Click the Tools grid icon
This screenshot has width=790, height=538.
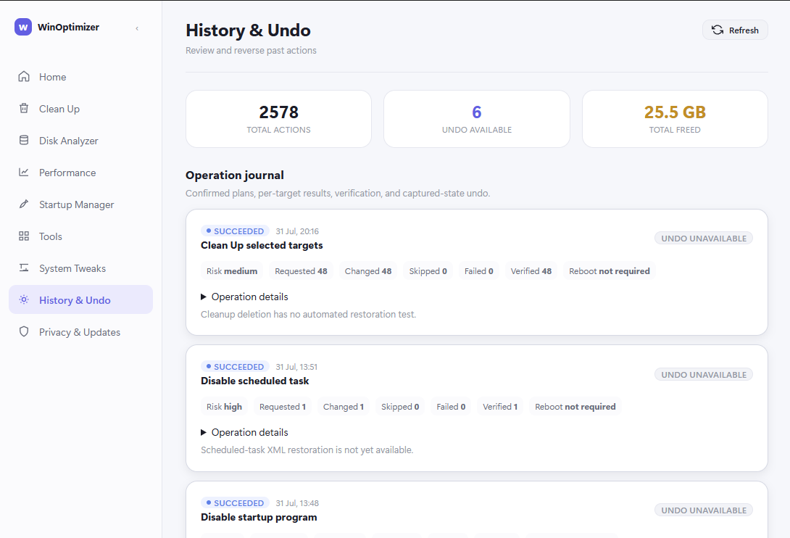point(24,236)
